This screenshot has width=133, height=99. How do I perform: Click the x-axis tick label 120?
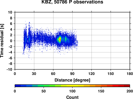[x=92, y=74]
